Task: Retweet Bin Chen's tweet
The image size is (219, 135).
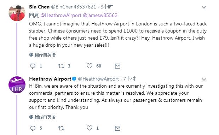Action: pos(61,66)
